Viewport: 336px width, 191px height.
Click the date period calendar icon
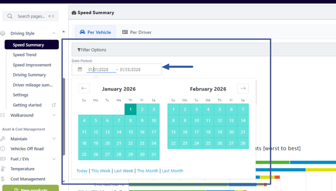tap(80, 69)
